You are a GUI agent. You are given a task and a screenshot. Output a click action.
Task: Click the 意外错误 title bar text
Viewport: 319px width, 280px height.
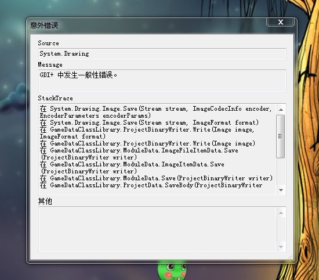tap(44, 26)
